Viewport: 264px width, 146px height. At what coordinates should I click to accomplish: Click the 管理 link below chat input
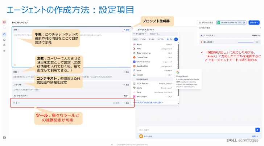tap(255, 136)
